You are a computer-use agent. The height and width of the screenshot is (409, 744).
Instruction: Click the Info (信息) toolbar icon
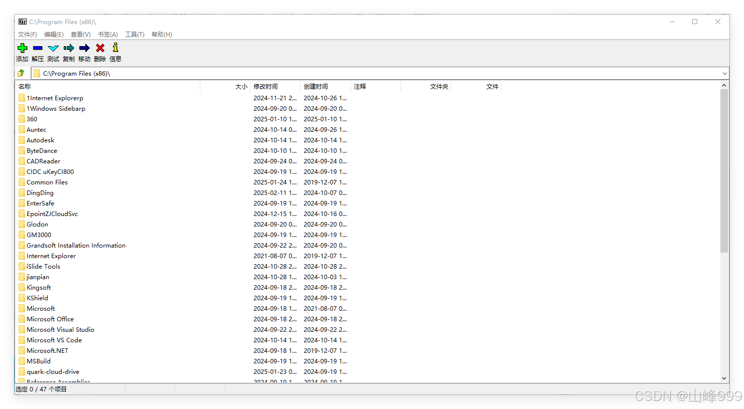[115, 48]
